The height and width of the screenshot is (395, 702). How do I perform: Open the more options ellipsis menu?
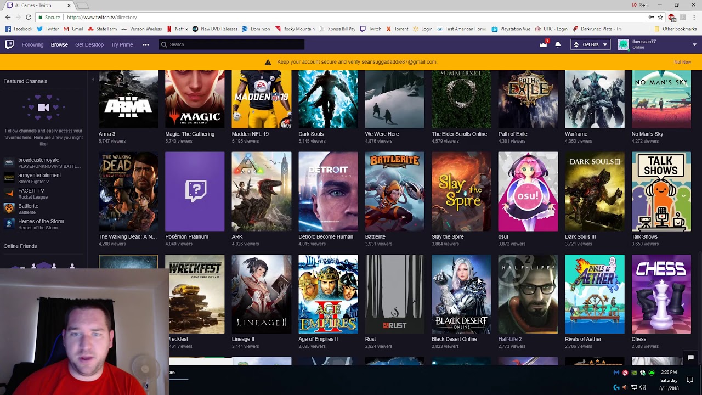click(146, 44)
